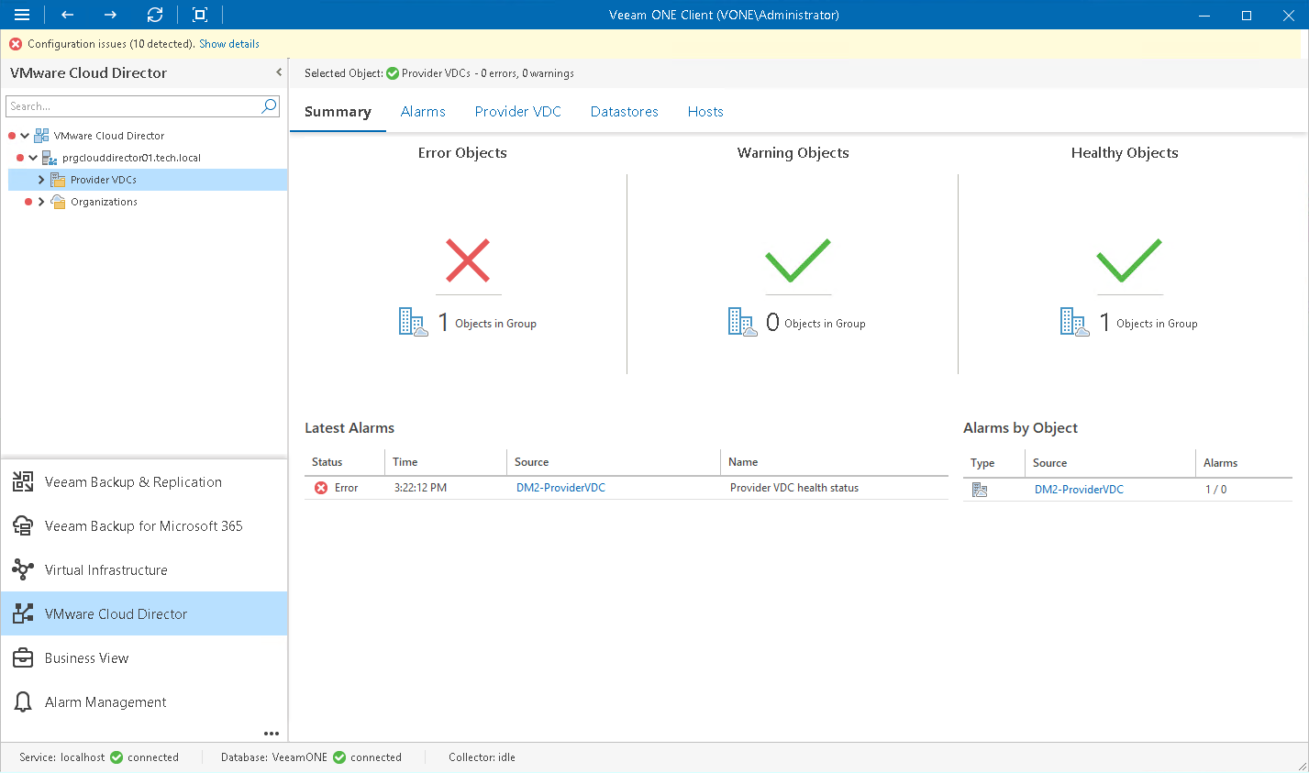The height and width of the screenshot is (773, 1309).
Task: Open the Alarms tab
Action: 423,112
